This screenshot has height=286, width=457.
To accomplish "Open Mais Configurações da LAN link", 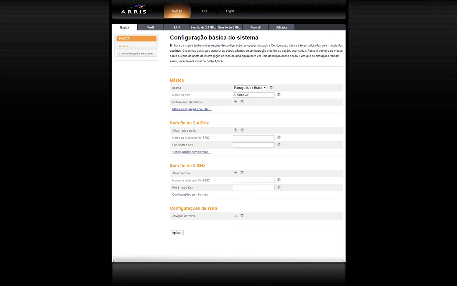I will tap(192, 109).
